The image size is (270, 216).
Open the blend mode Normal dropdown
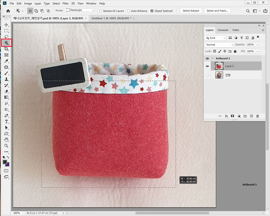pos(219,45)
